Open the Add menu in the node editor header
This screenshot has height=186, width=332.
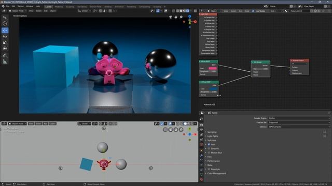point(240,11)
